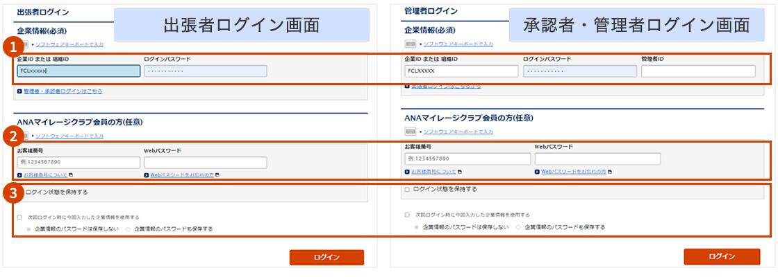Click external-link icon after administrator お客様番号について
Screen dimensions: 778x277
pos(460,171)
